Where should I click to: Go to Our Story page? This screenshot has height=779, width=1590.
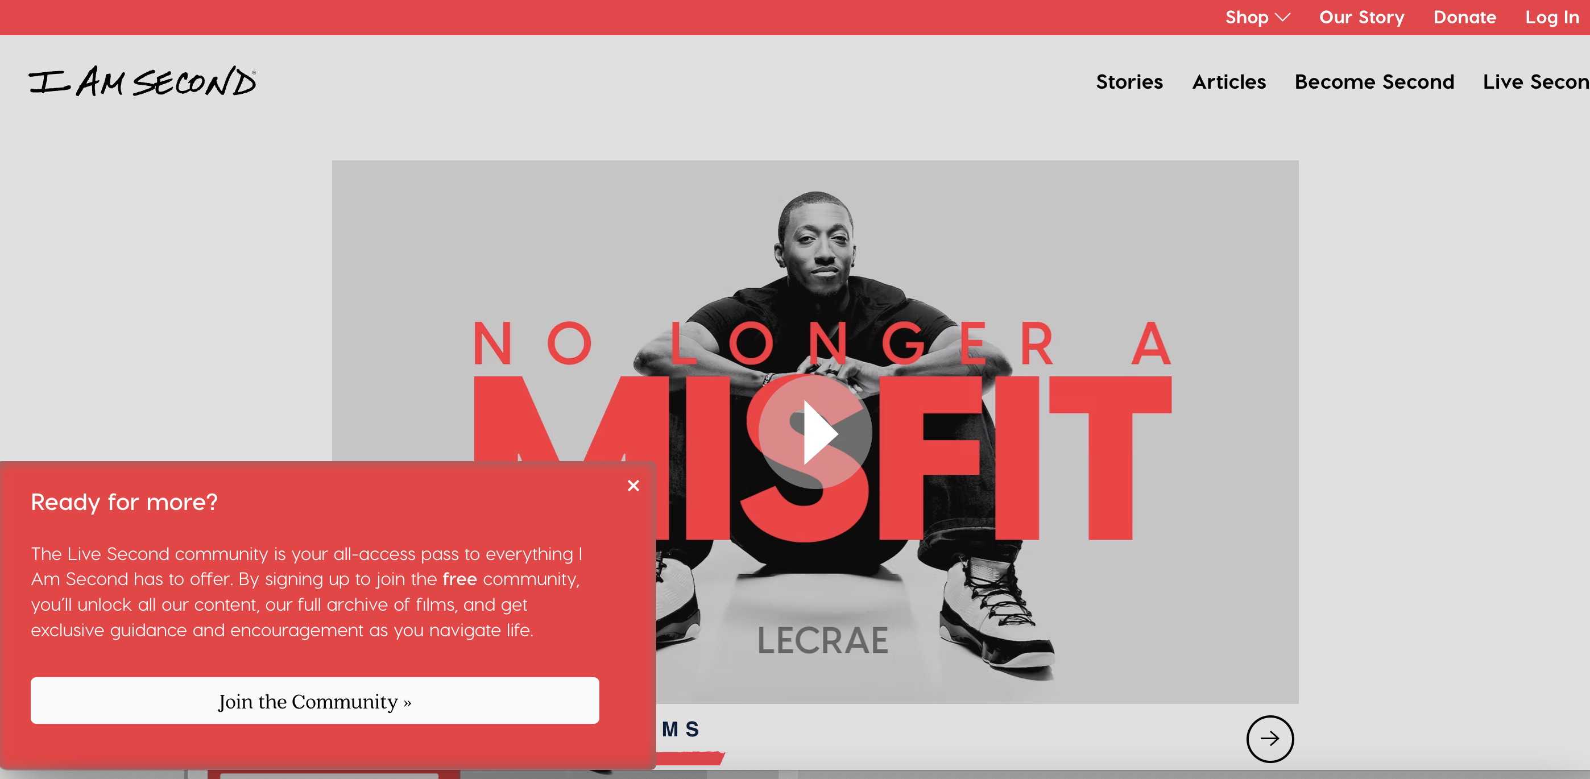pyautogui.click(x=1361, y=17)
